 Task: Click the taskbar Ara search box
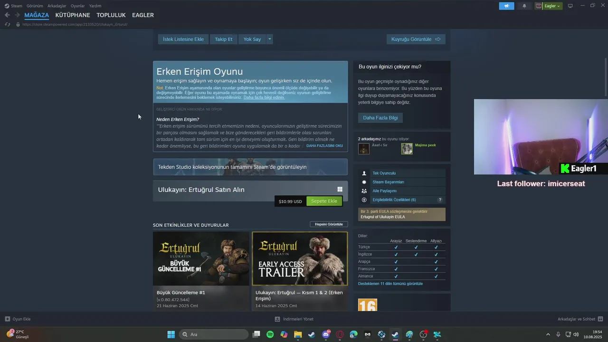[214, 334]
